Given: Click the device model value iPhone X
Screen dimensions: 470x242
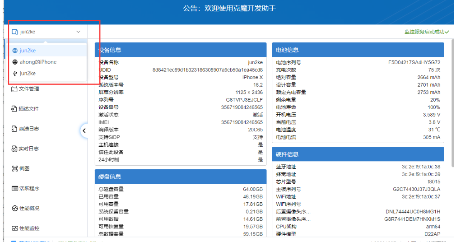Looking at the screenshot, I should click(x=252, y=77).
